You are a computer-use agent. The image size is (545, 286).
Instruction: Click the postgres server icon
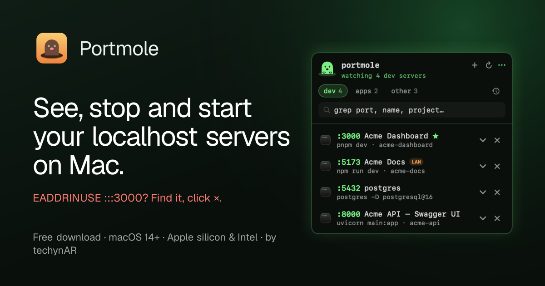pos(325,192)
